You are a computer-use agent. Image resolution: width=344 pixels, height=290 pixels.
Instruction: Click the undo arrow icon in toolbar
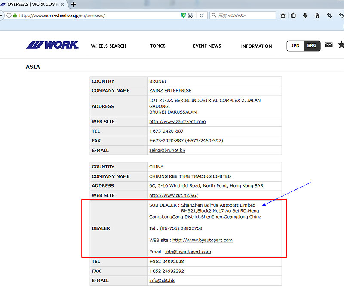tap(341, 15)
